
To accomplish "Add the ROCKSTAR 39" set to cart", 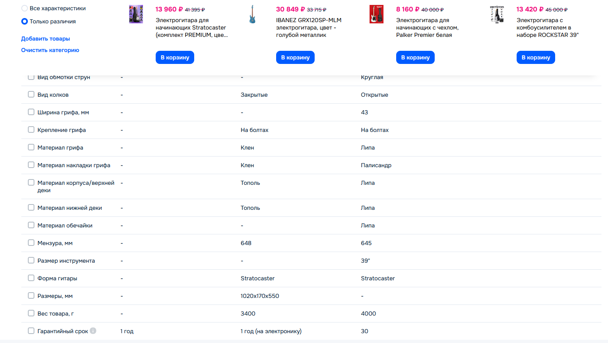I will (536, 57).
